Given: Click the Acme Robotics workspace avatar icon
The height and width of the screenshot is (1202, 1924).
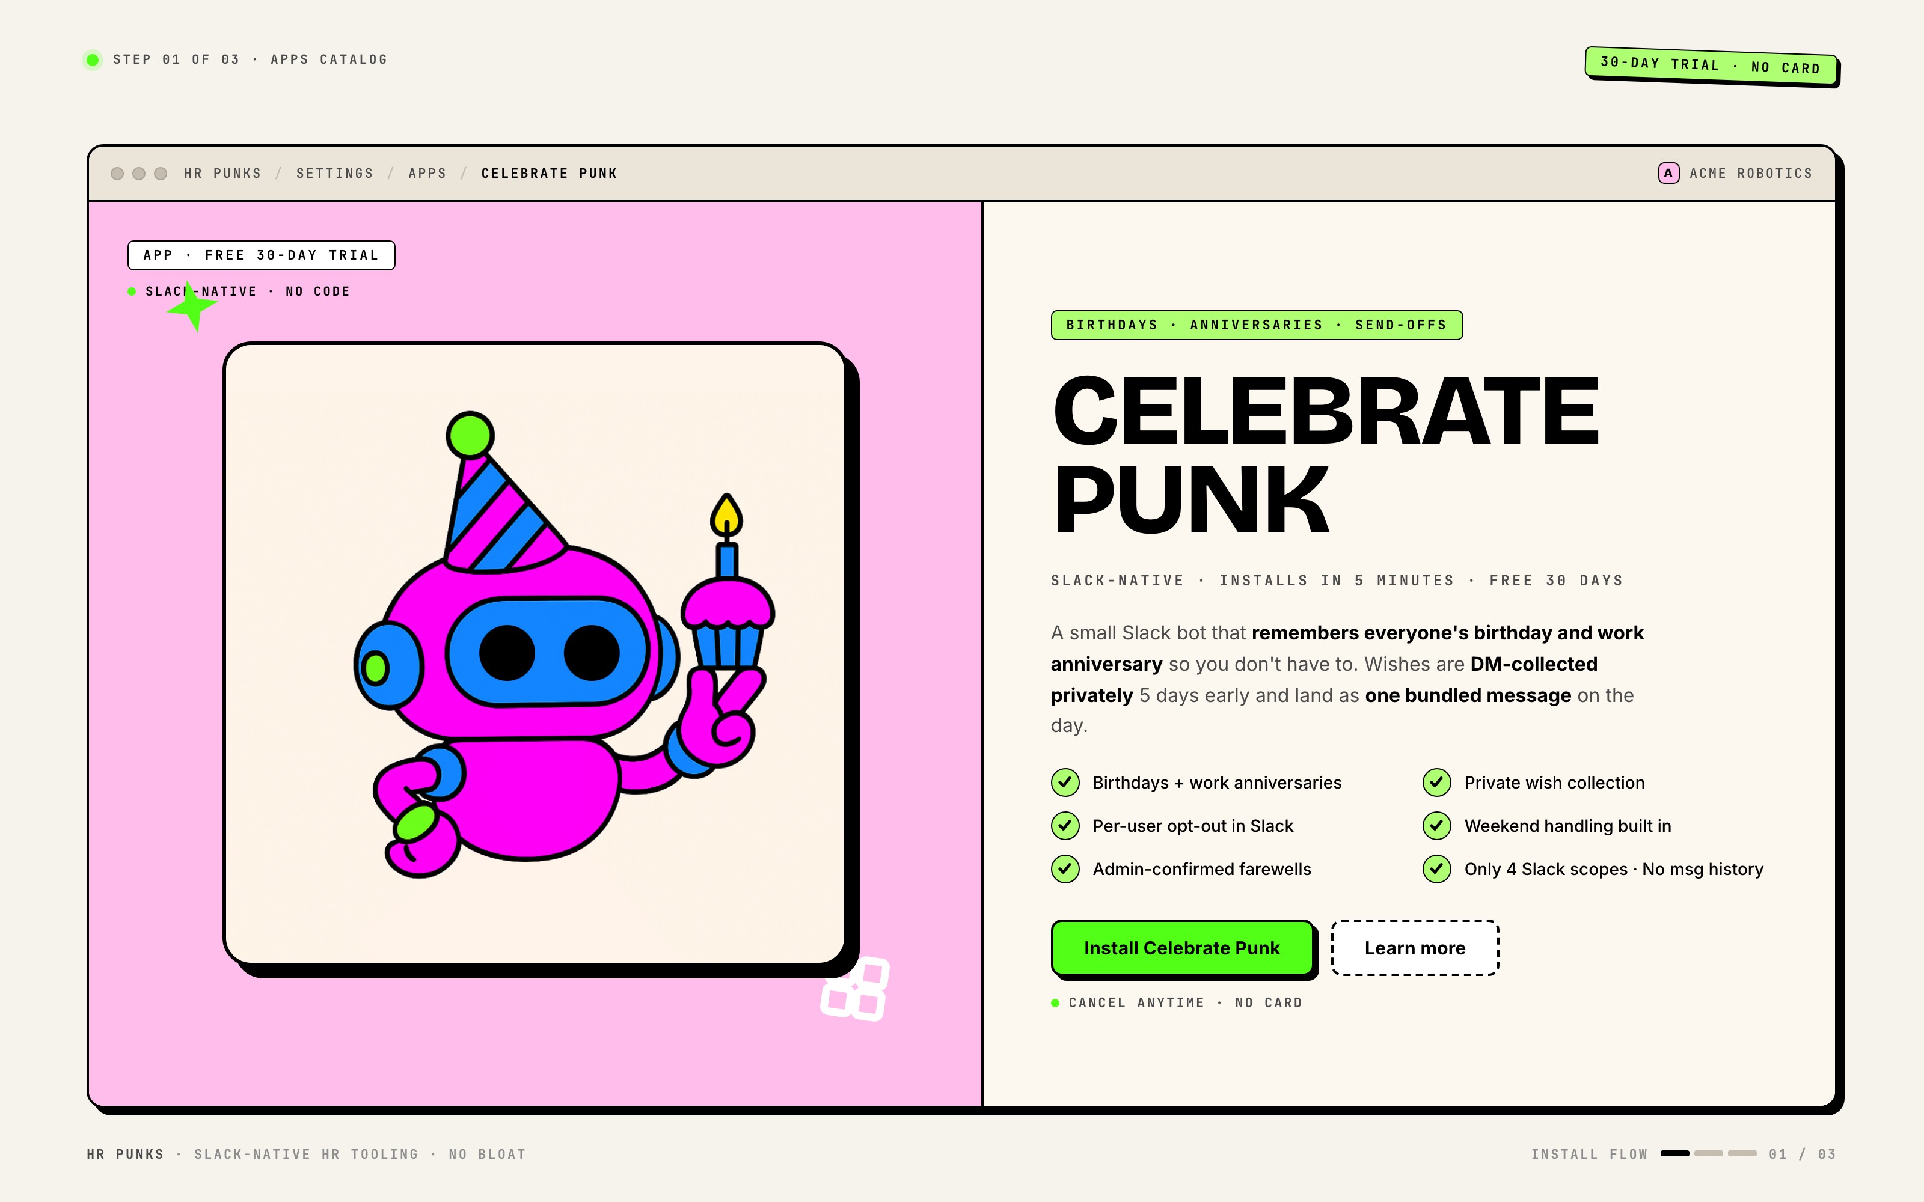Looking at the screenshot, I should (x=1668, y=173).
